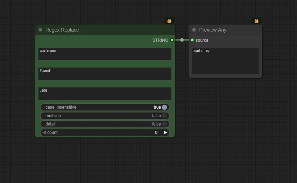The height and width of the screenshot is (183, 297).
Task: Click the source input socket
Action: [192, 40]
